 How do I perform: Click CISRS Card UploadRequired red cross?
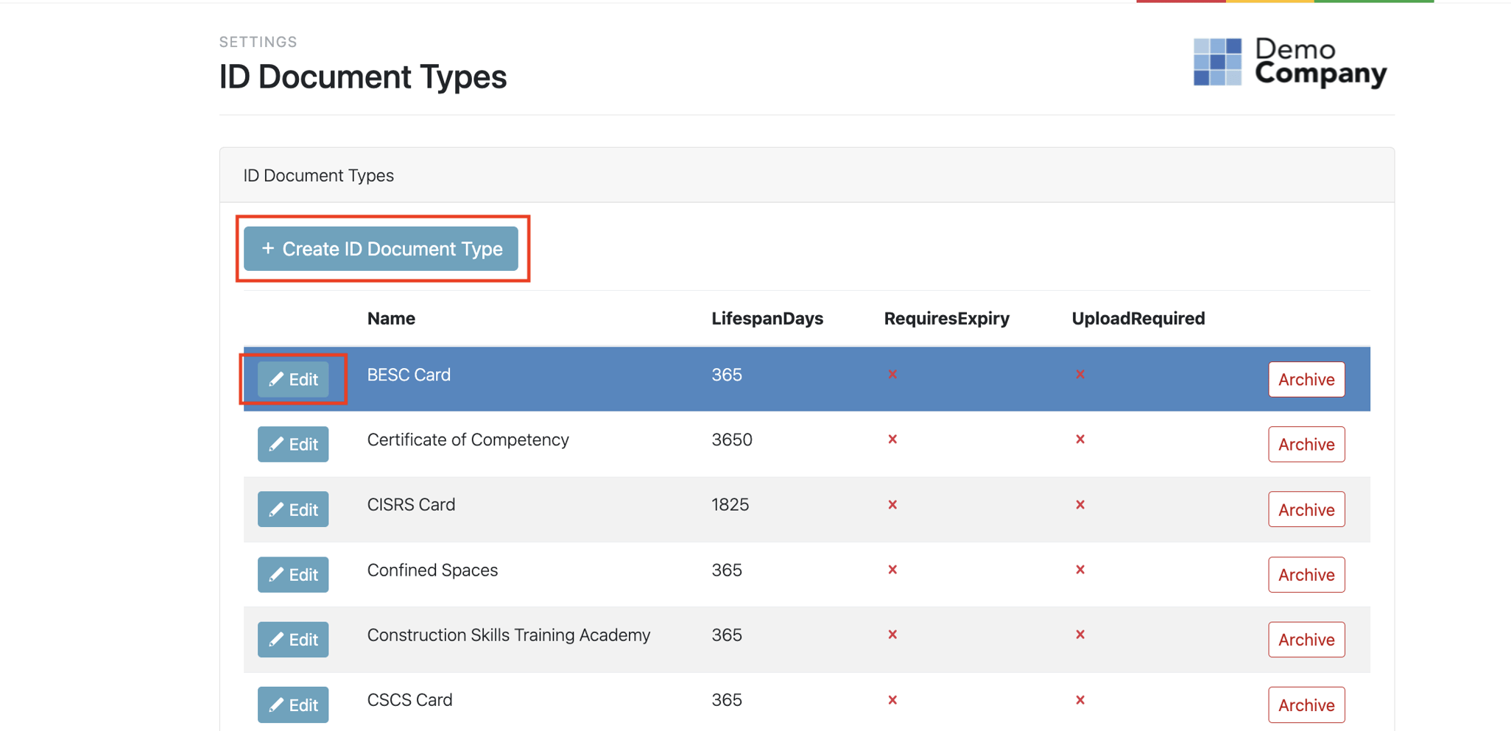pyautogui.click(x=1079, y=505)
